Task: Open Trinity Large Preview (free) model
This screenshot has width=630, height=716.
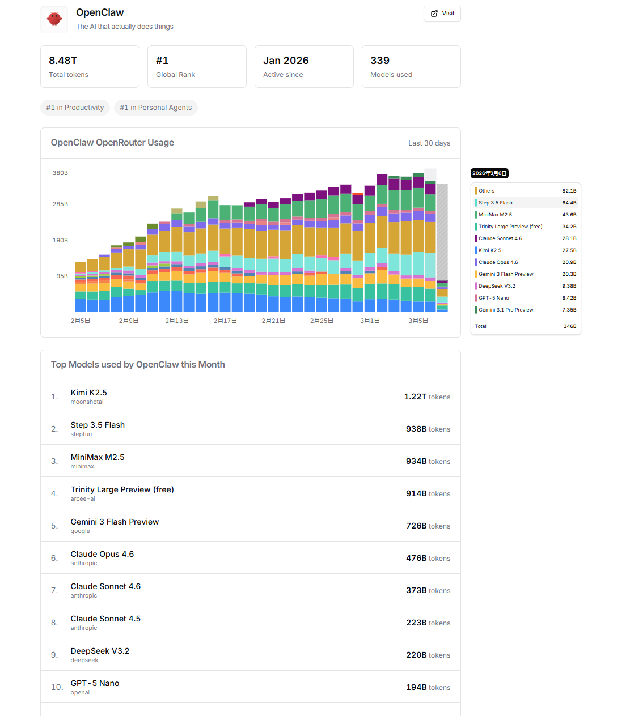Action: 122,489
